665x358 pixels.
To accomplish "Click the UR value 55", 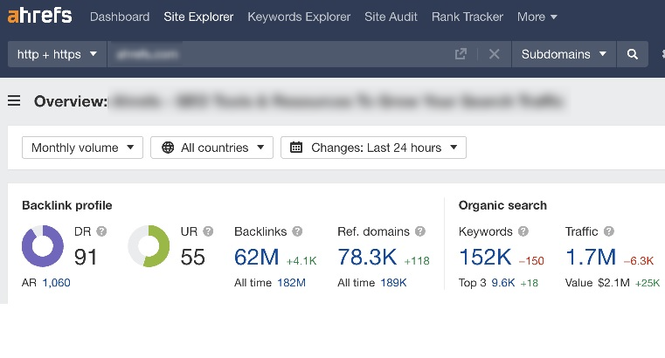I will tap(192, 258).
